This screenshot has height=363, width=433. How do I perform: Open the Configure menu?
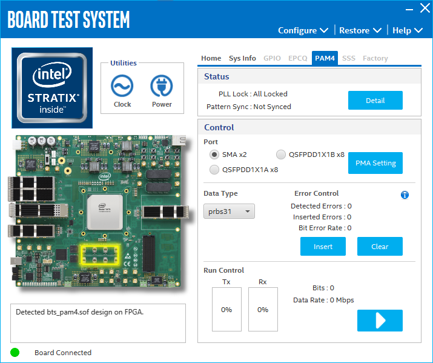[303, 30]
